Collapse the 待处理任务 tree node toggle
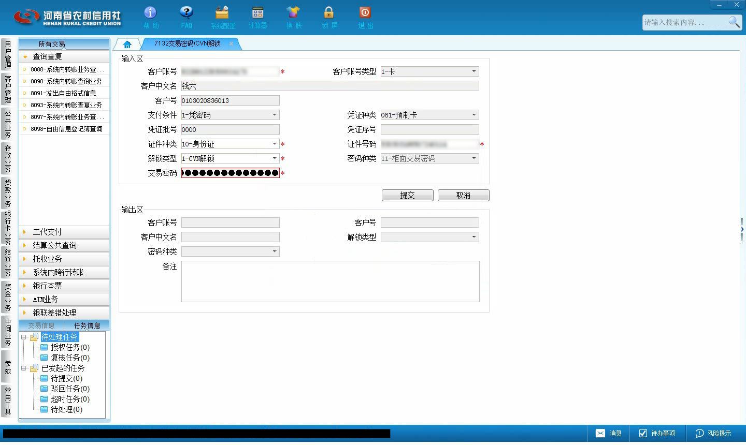 point(24,337)
